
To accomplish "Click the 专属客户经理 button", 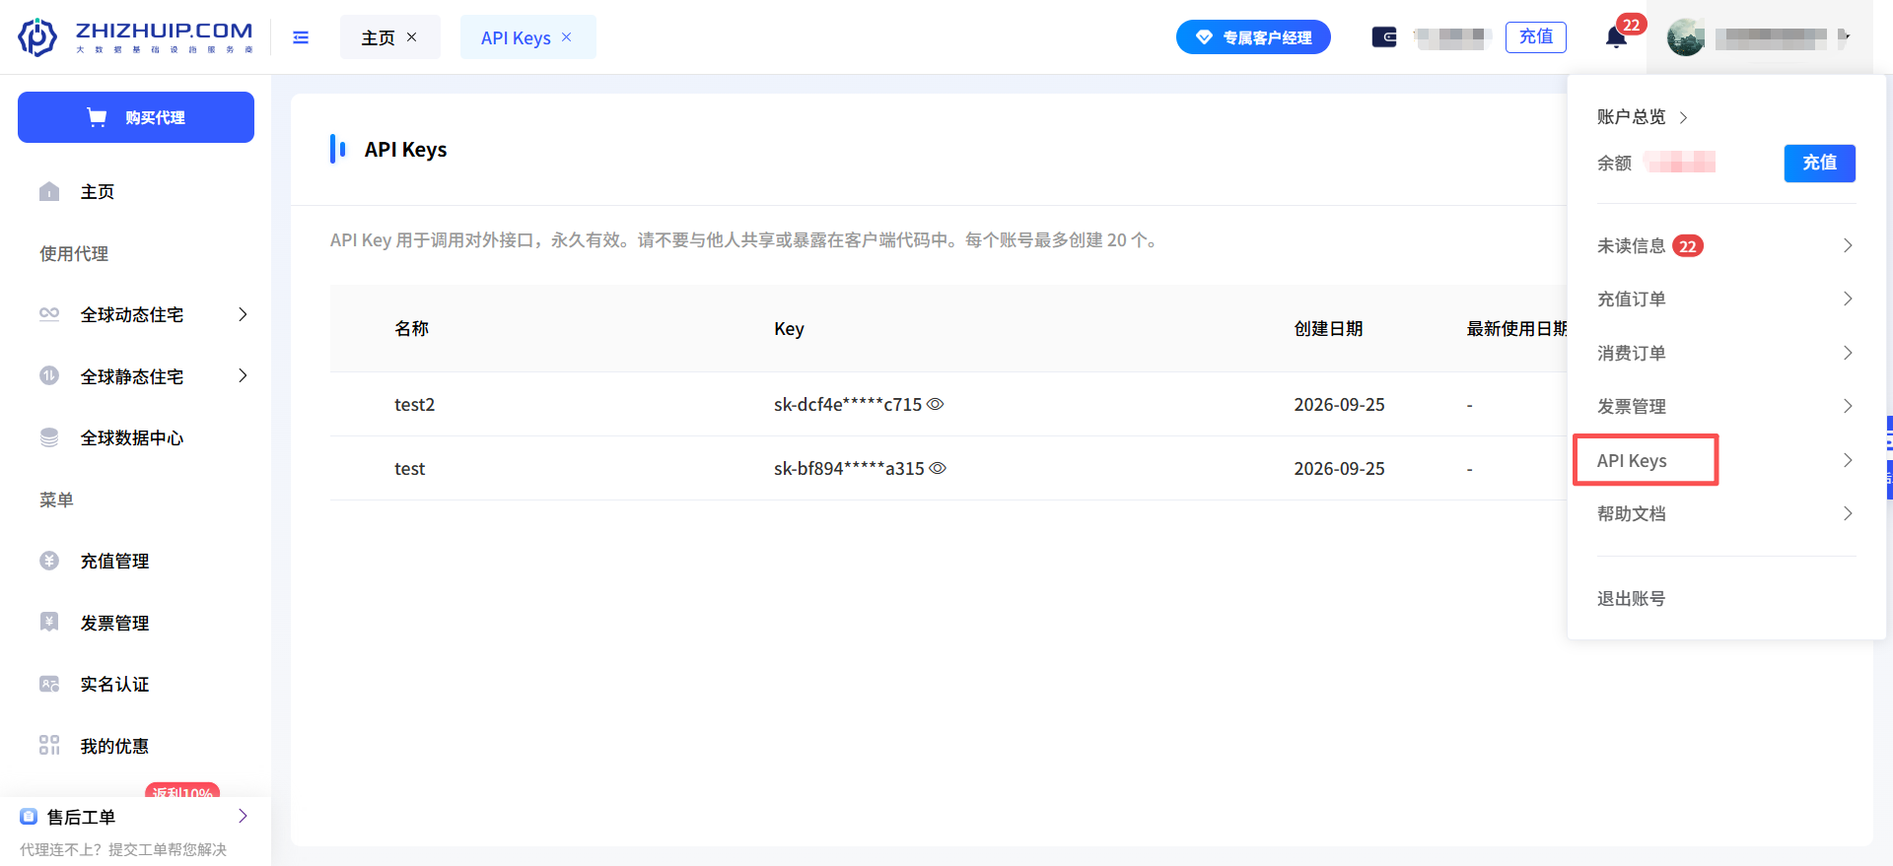I will tap(1253, 37).
